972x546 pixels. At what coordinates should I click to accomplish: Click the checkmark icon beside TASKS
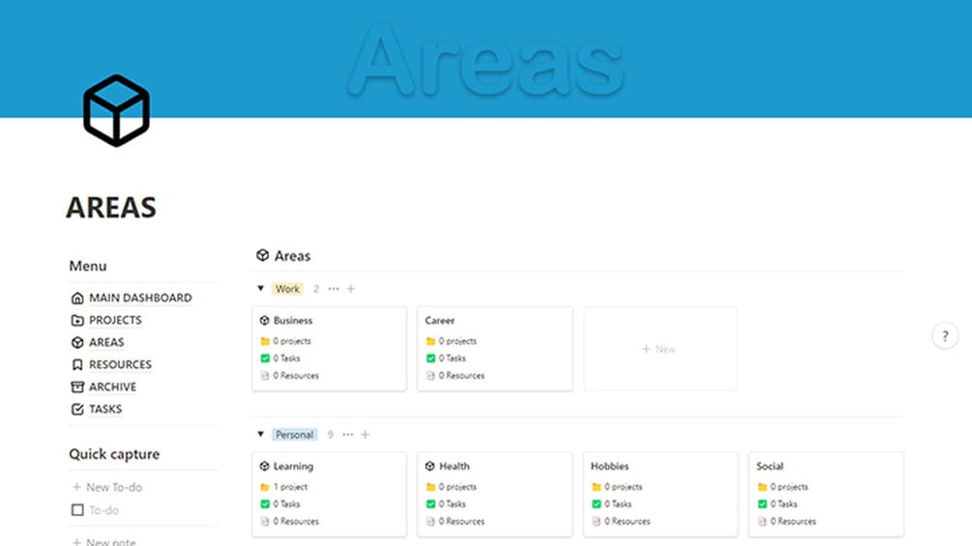tap(77, 409)
